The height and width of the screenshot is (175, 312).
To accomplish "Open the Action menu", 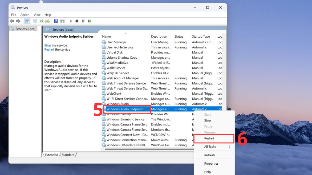I will (25, 15).
